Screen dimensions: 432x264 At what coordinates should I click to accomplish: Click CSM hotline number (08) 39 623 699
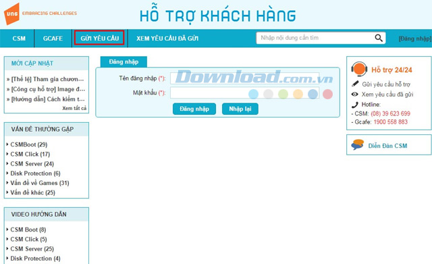390,113
